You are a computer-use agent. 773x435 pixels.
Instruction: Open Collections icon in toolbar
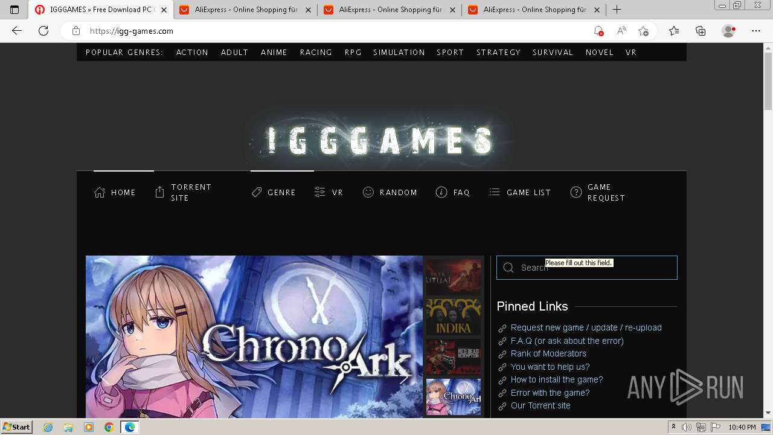701,31
